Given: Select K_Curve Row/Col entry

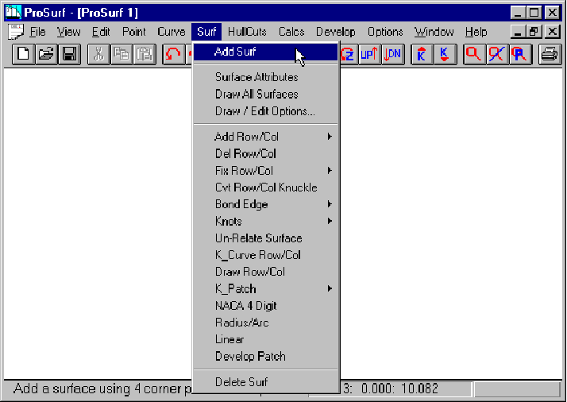Looking at the screenshot, I should (266, 255).
